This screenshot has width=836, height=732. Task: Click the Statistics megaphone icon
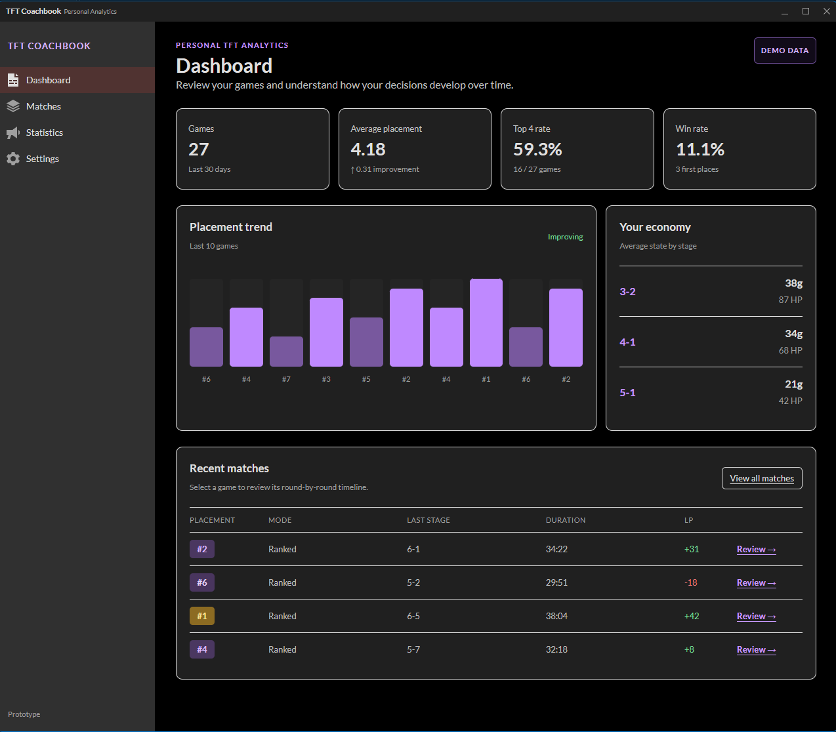click(13, 132)
